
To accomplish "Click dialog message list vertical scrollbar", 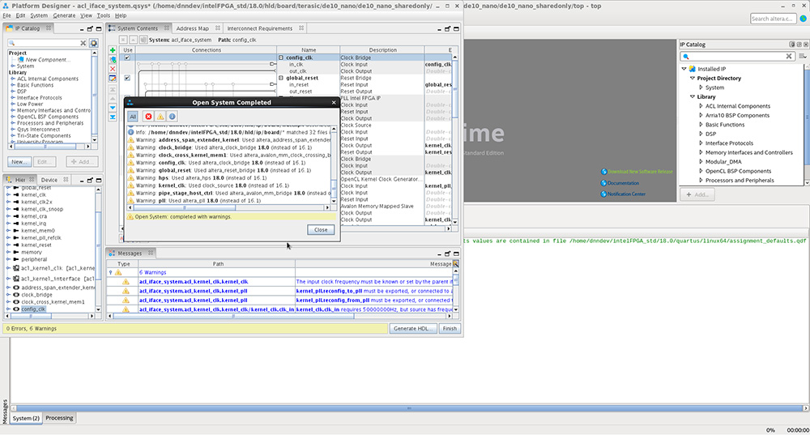I will click(x=334, y=164).
